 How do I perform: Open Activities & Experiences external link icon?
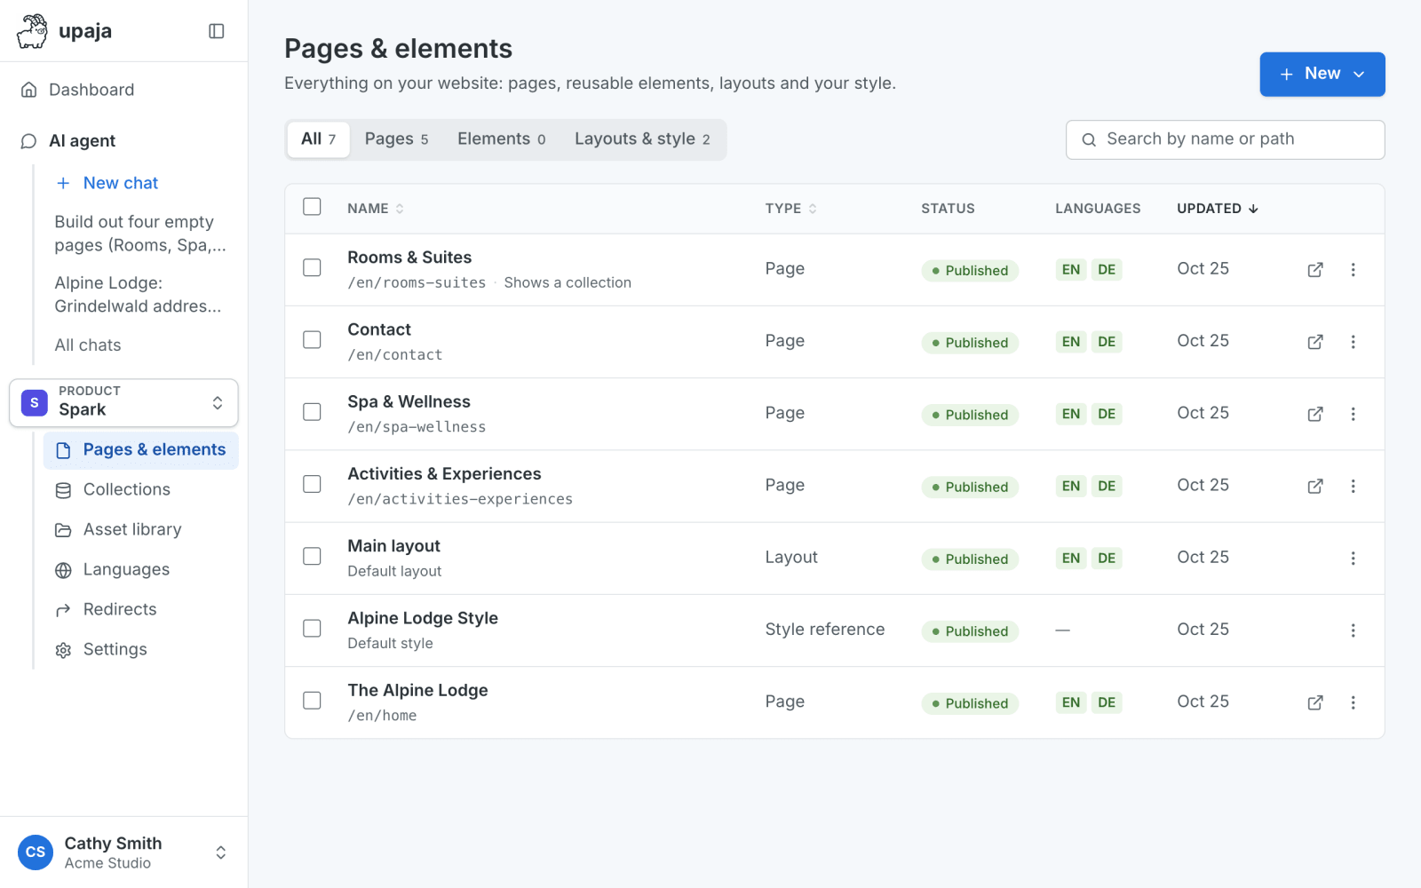pos(1315,486)
